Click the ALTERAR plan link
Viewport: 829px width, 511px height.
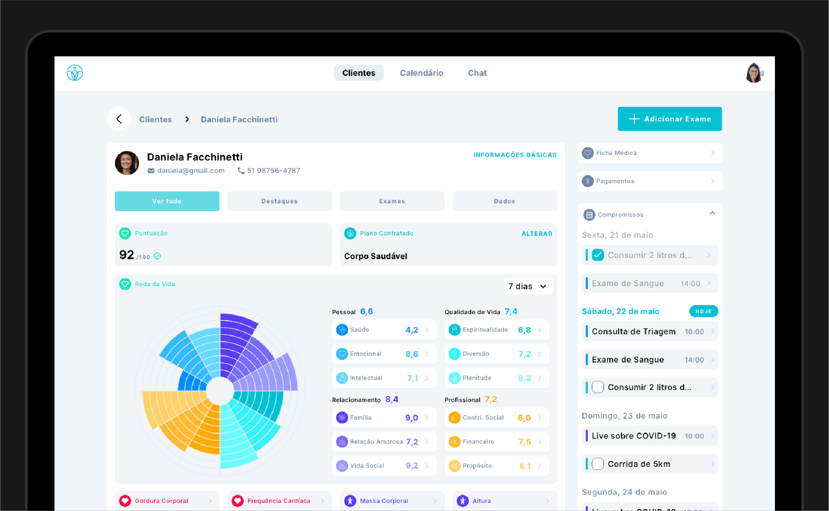point(536,234)
